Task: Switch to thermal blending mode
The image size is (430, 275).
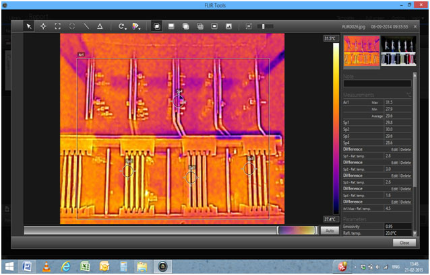Action: coord(200,26)
